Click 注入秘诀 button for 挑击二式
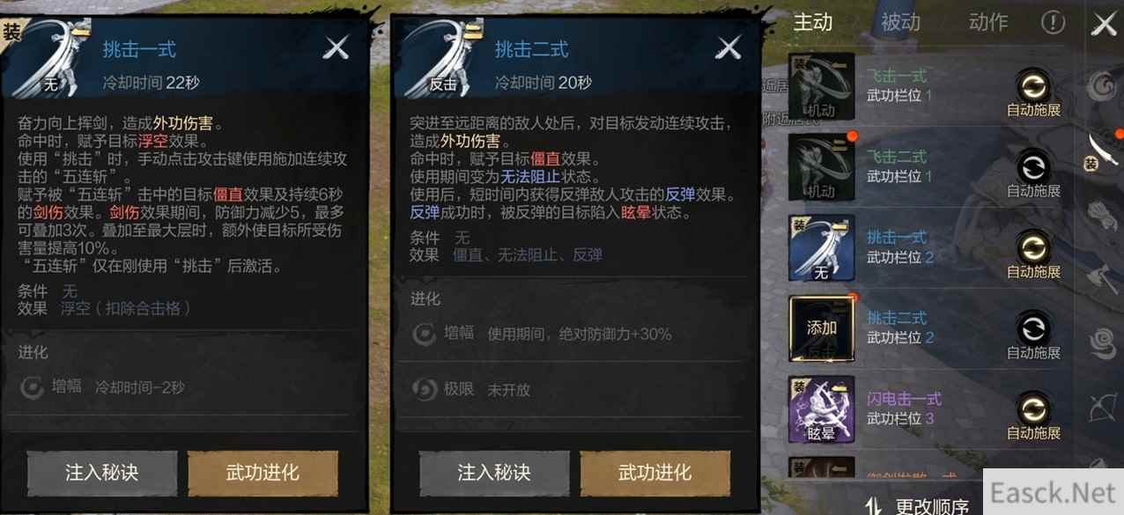1124x515 pixels. pos(494,474)
